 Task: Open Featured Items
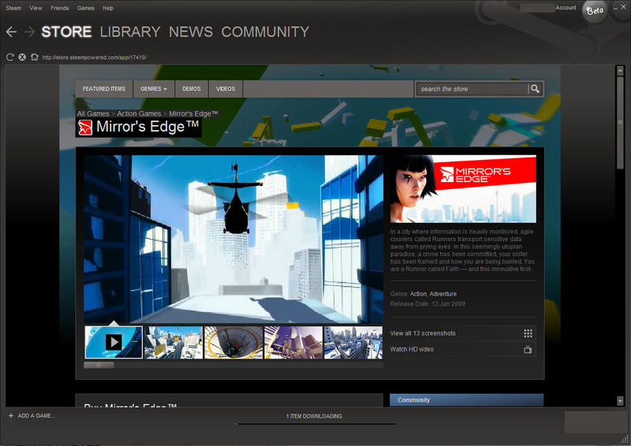tap(104, 89)
